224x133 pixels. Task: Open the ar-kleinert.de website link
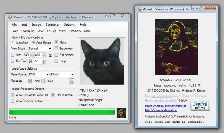coord(161,110)
